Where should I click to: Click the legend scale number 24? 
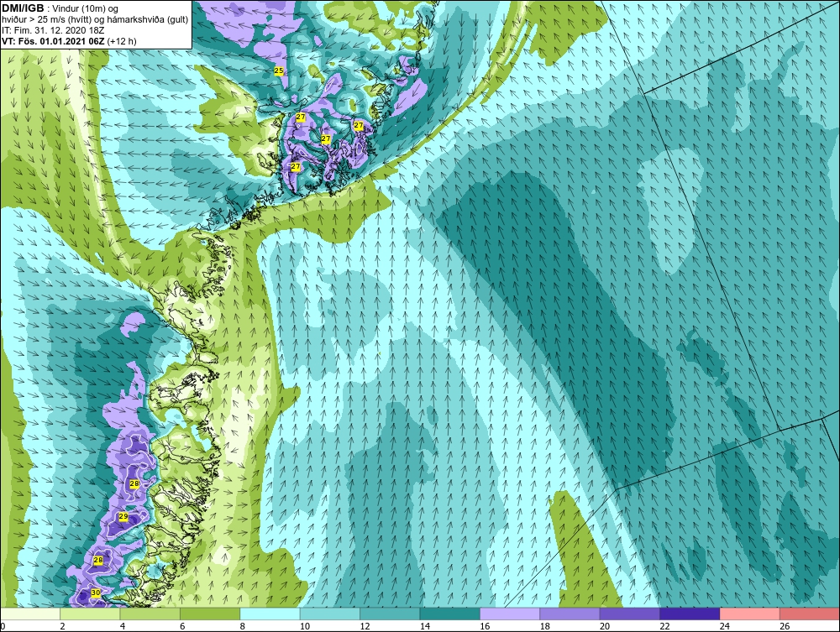pyautogui.click(x=725, y=626)
